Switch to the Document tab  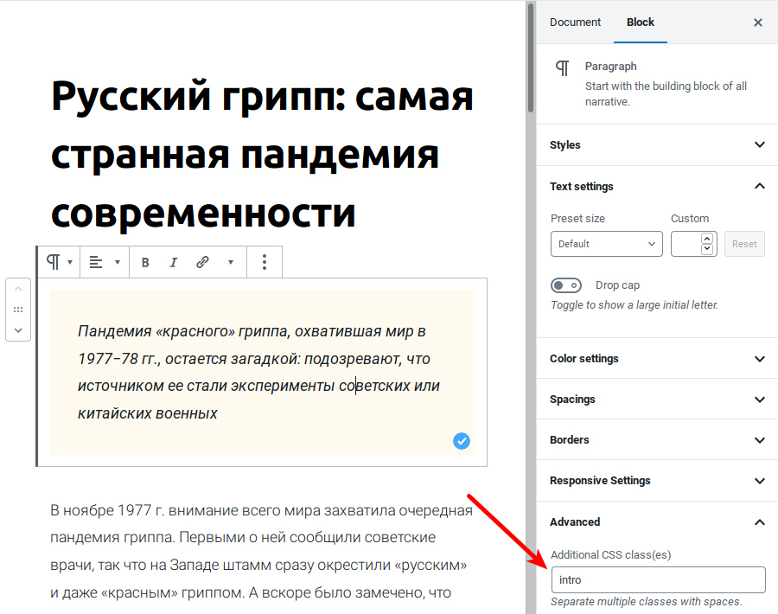point(575,22)
